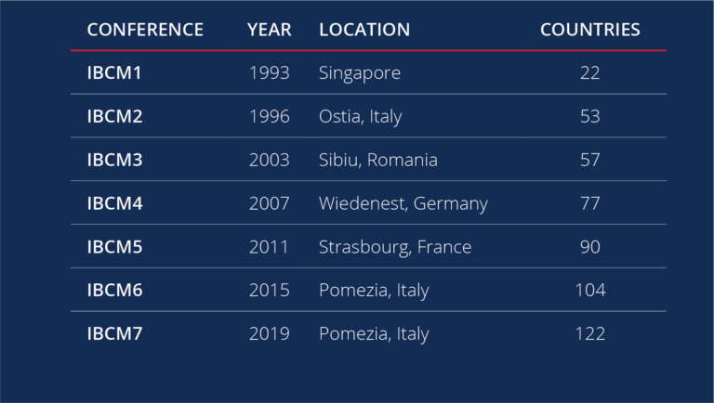The image size is (714, 403).
Task: Click the year 1993 cell
Action: (269, 73)
